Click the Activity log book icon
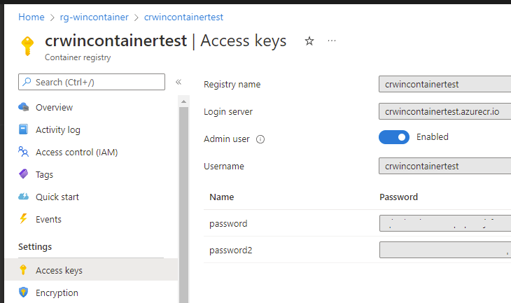This screenshot has height=303, width=511. coord(24,129)
